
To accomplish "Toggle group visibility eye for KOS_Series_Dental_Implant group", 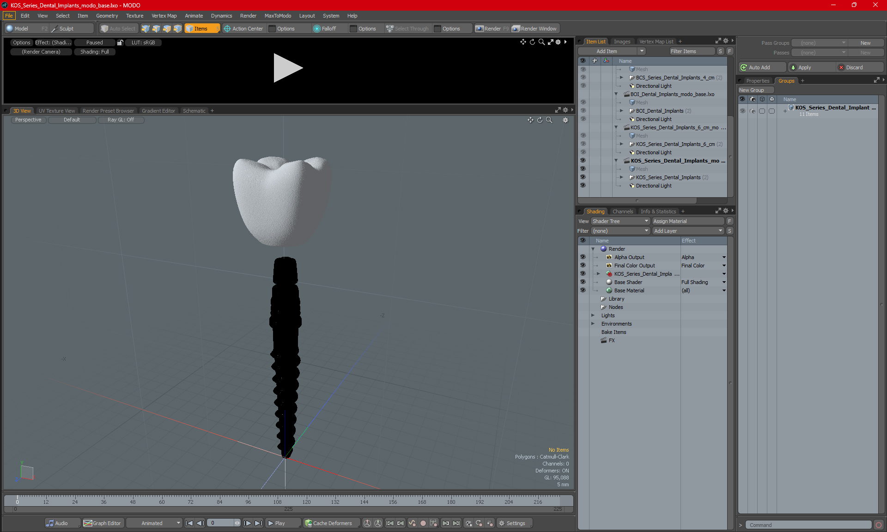I will 742,111.
